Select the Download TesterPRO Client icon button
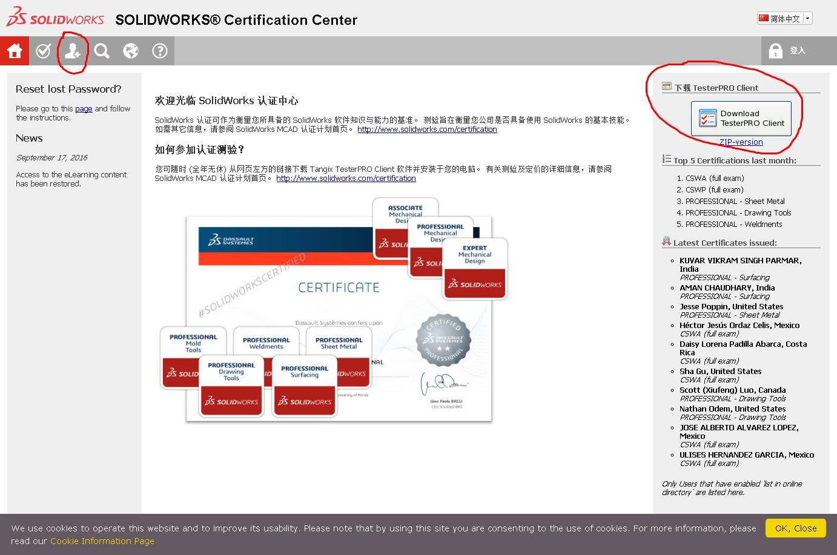 [x=741, y=118]
